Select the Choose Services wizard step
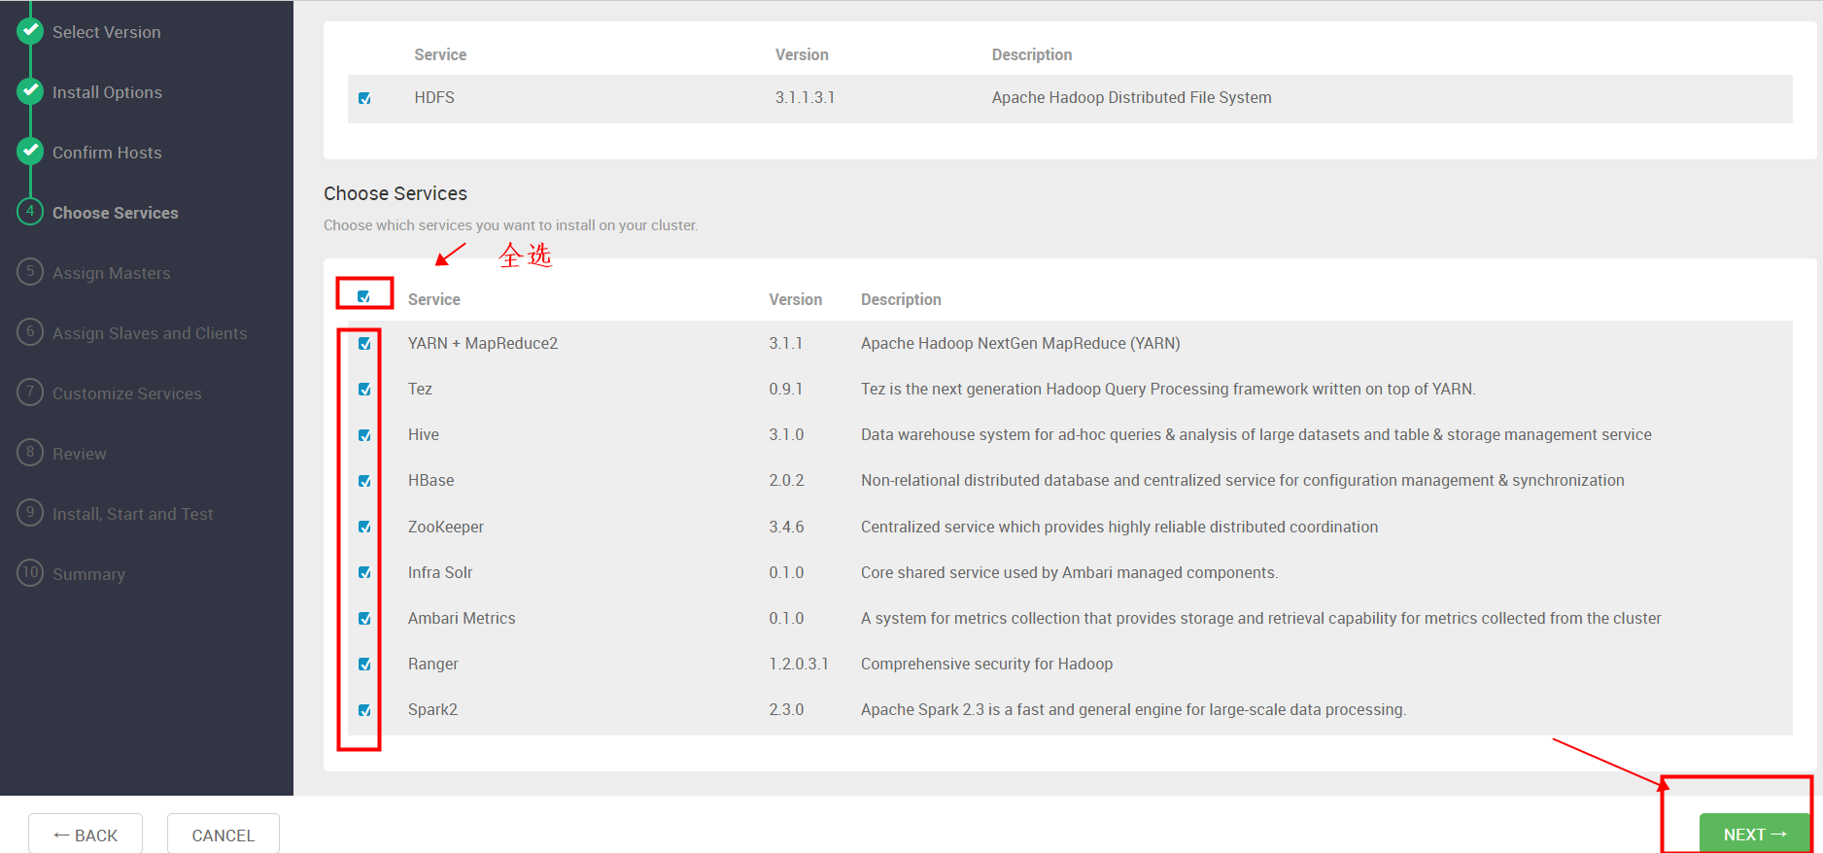The height and width of the screenshot is (853, 1823). 116,213
